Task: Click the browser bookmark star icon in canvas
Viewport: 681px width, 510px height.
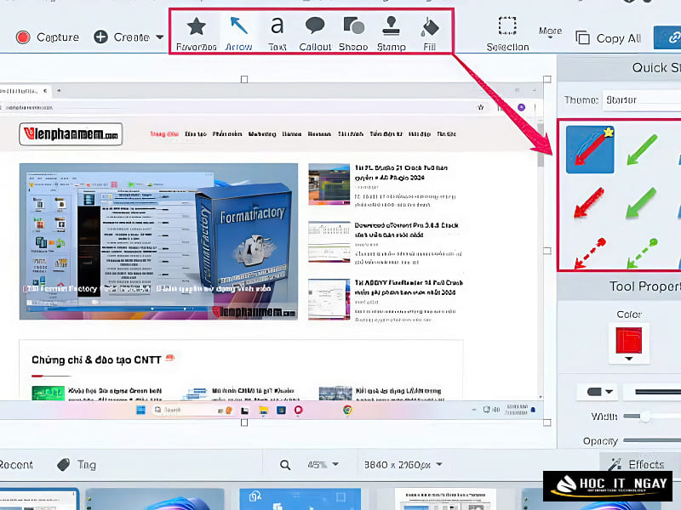Action: click(x=480, y=107)
